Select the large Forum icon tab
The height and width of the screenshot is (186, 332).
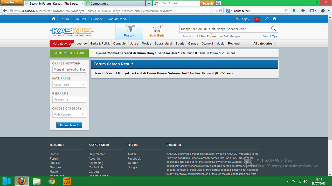coord(129,31)
